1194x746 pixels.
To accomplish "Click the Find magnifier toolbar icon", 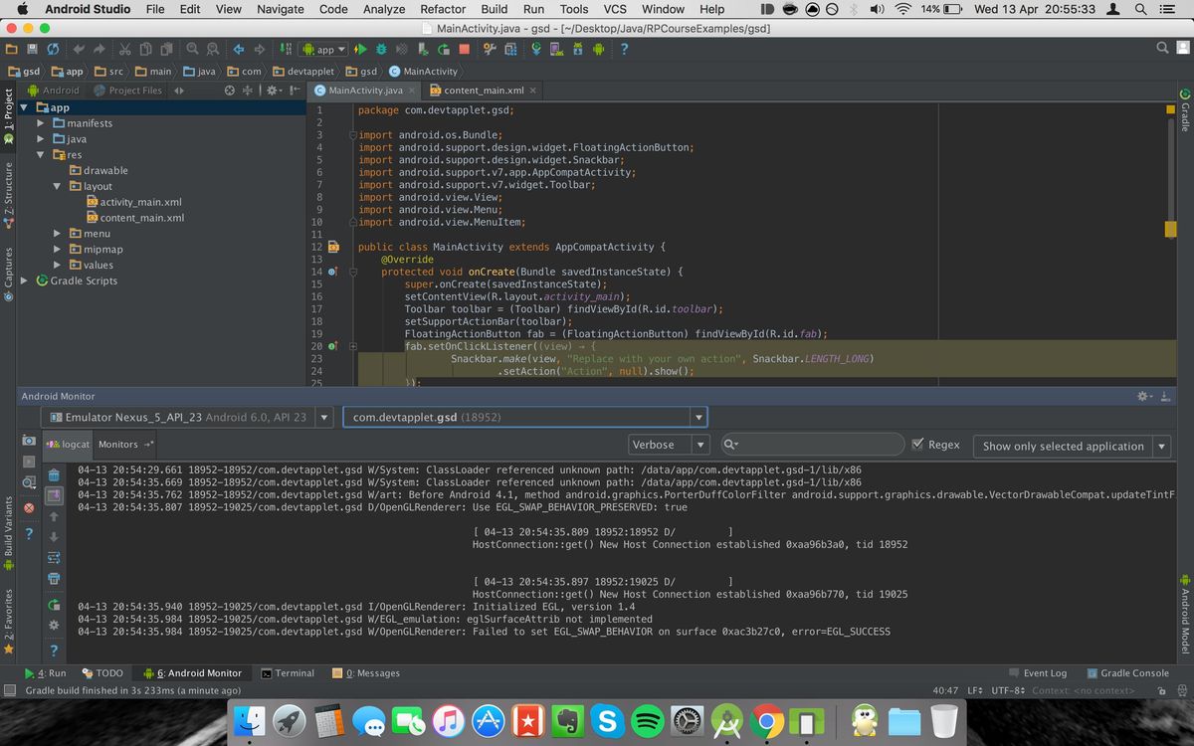I will click(x=192, y=49).
